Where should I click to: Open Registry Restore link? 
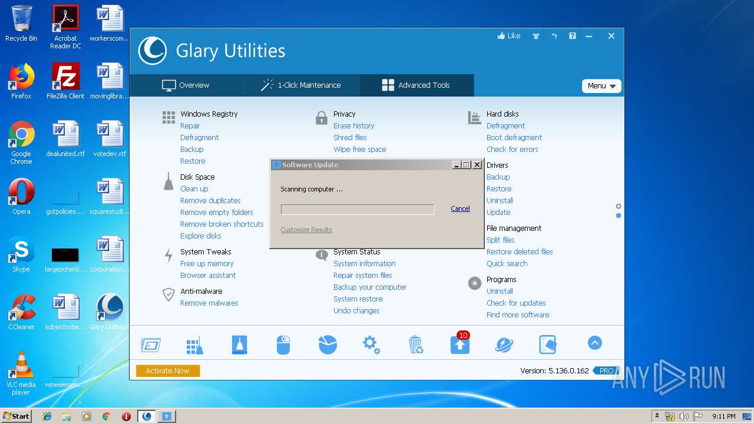tap(193, 161)
